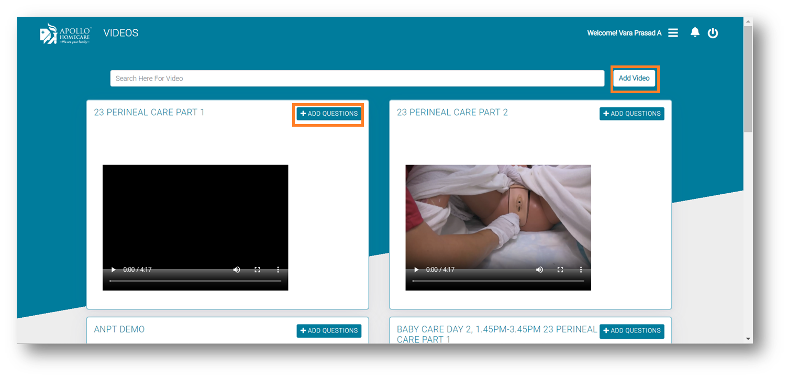Viewport: 787px width, 378px height.
Task: Open the PART 1 video's three-dot options menu
Action: click(278, 269)
